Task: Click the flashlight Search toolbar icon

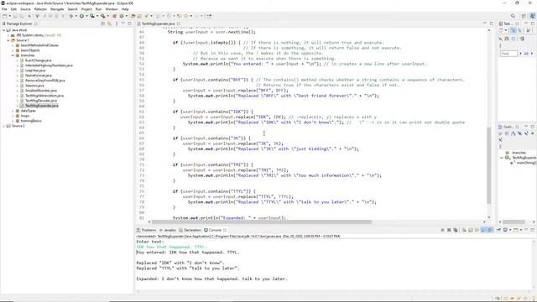Action: 147,16
